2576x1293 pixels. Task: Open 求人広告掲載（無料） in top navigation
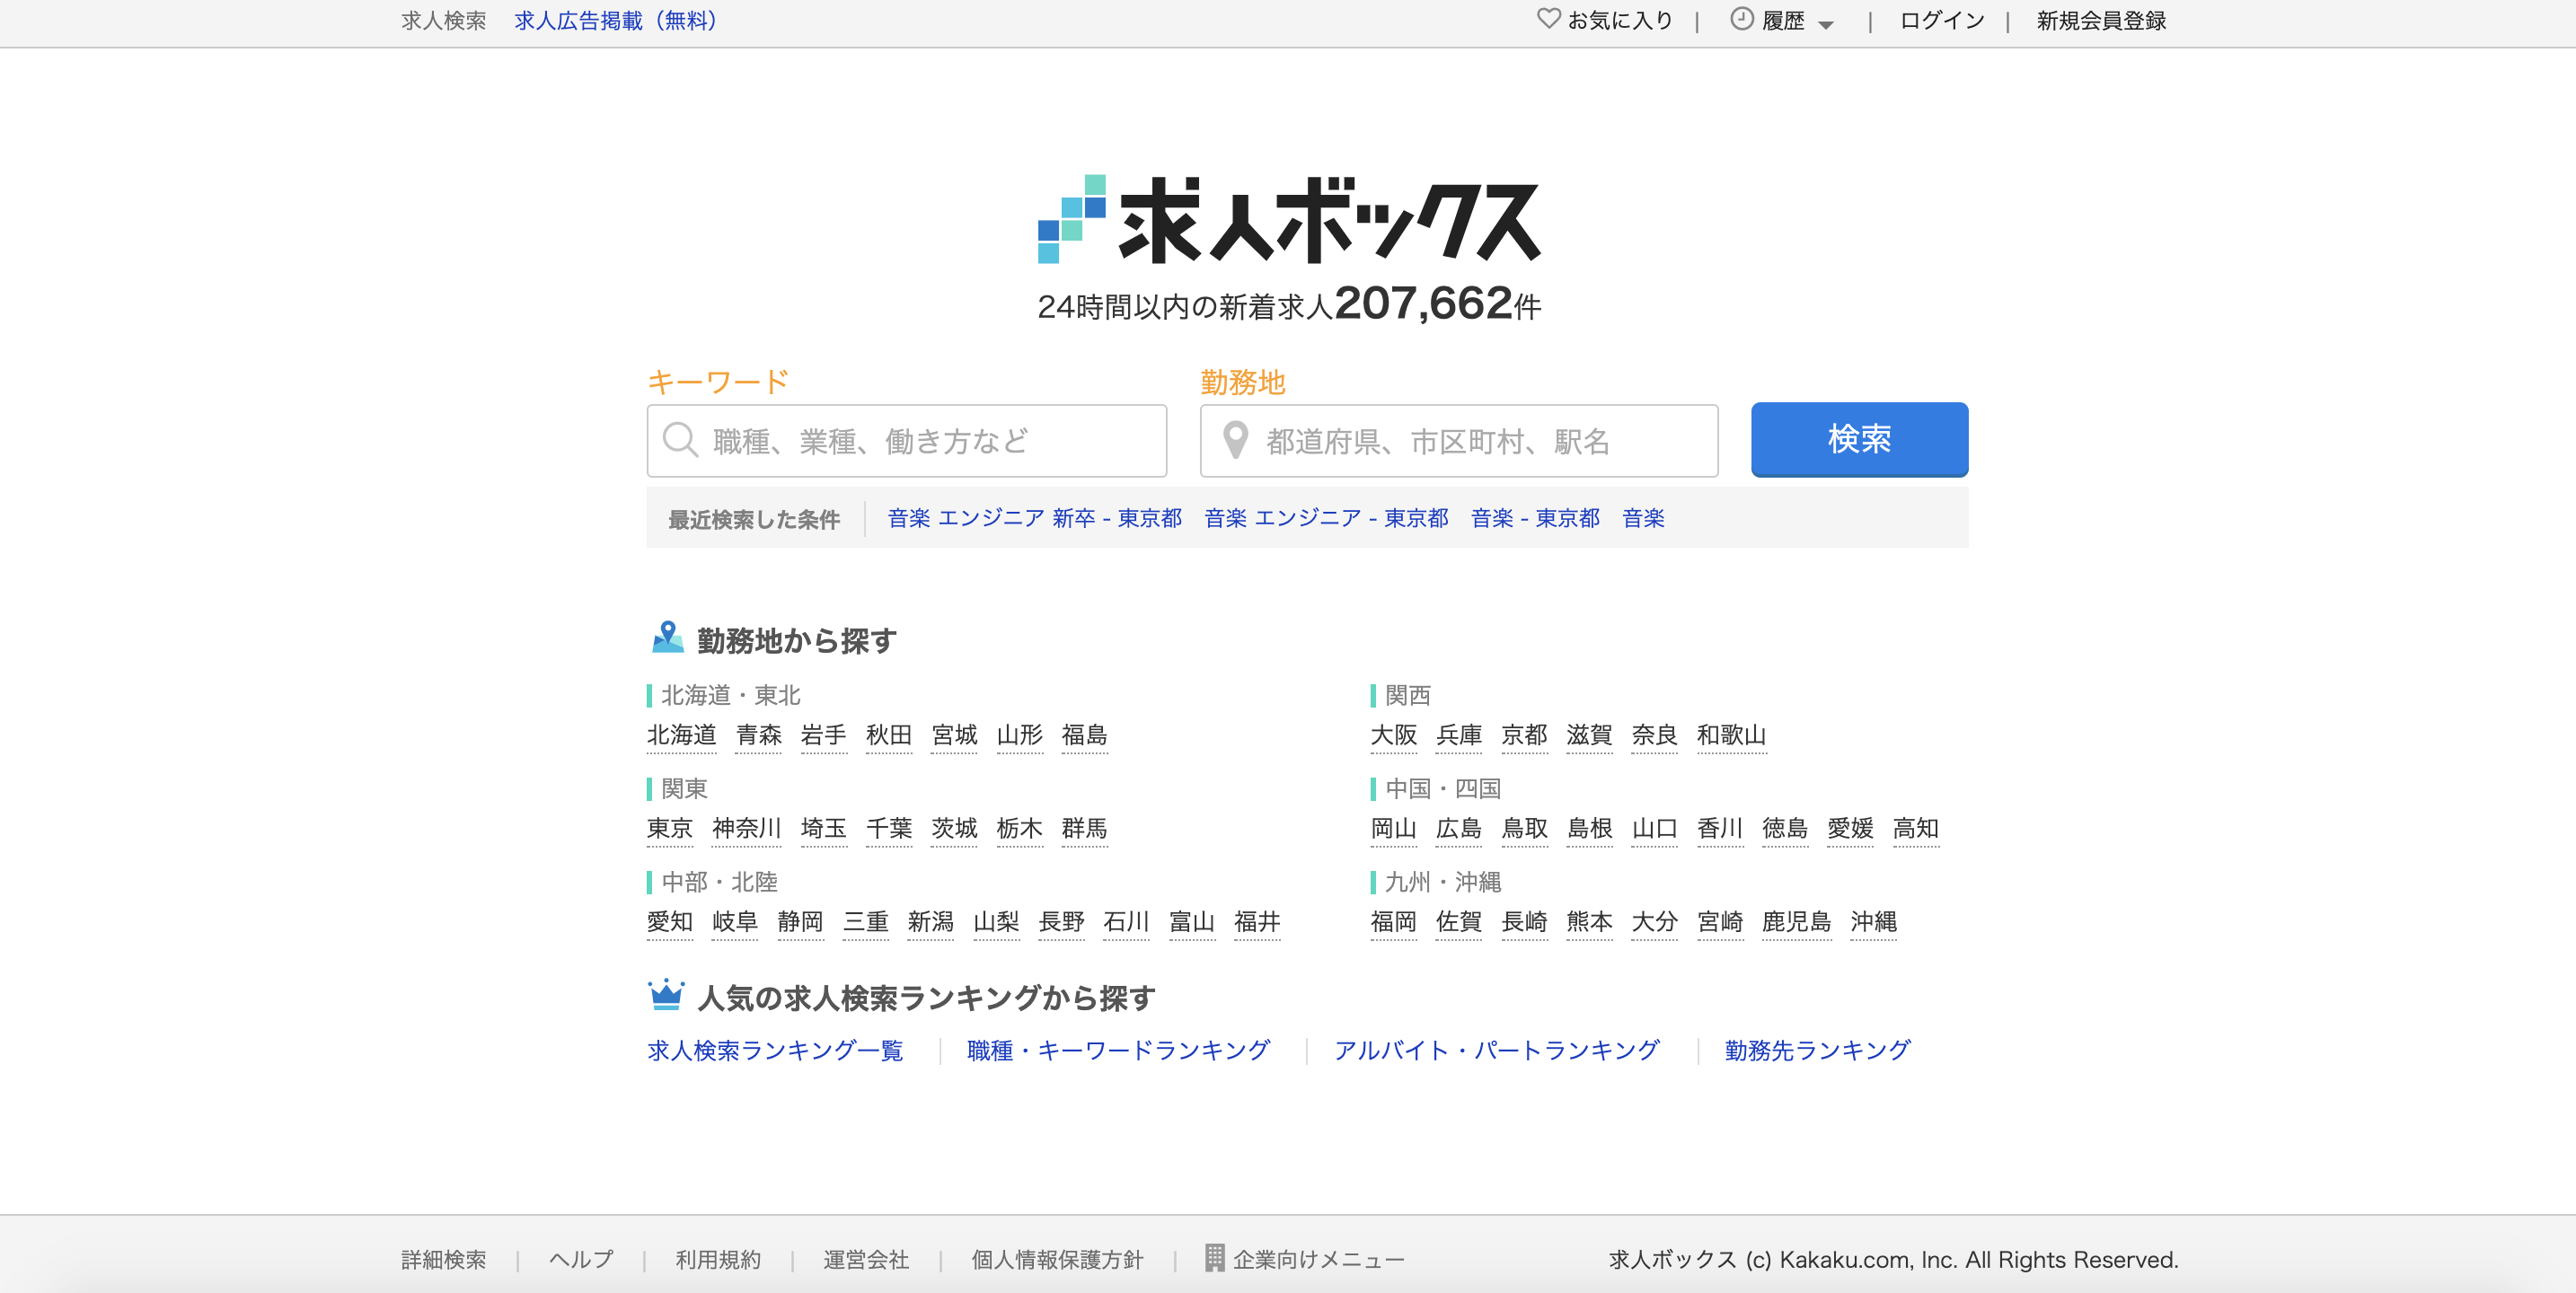(x=615, y=21)
